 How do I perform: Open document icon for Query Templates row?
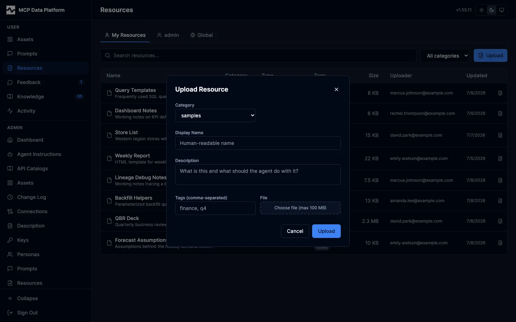click(x=500, y=93)
